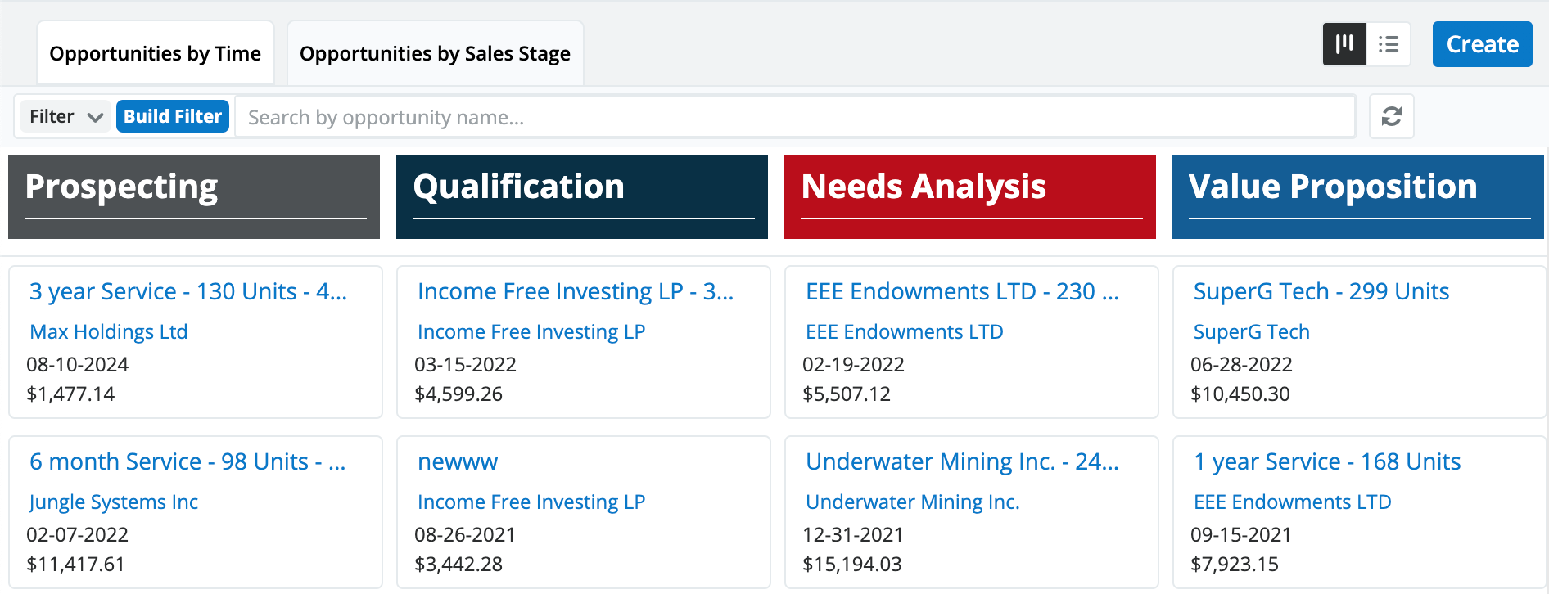The width and height of the screenshot is (1549, 594).
Task: Open 6 month Service 98 Units opportunity
Action: [187, 461]
